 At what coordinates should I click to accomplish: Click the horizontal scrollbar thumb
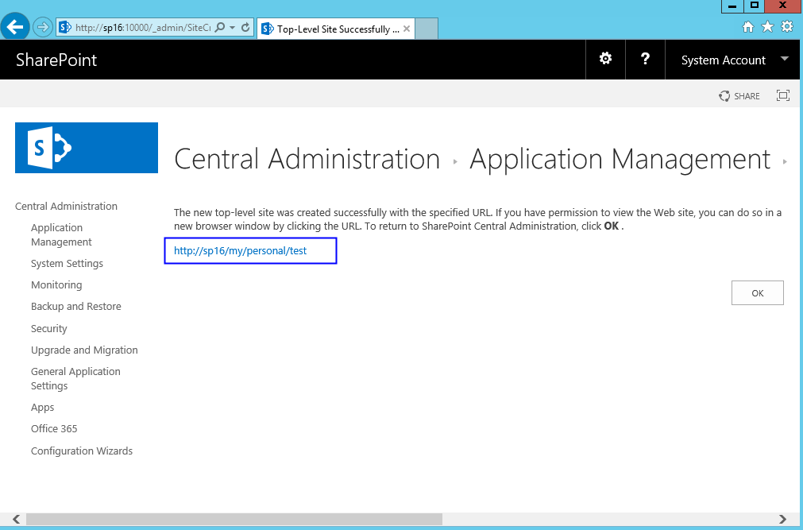[234, 519]
